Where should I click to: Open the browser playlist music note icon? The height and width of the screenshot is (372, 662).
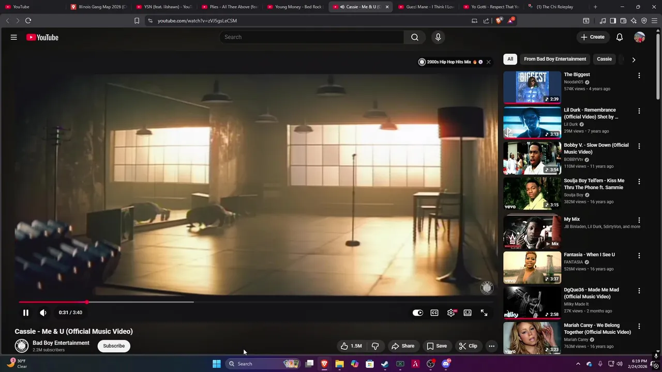point(603,21)
